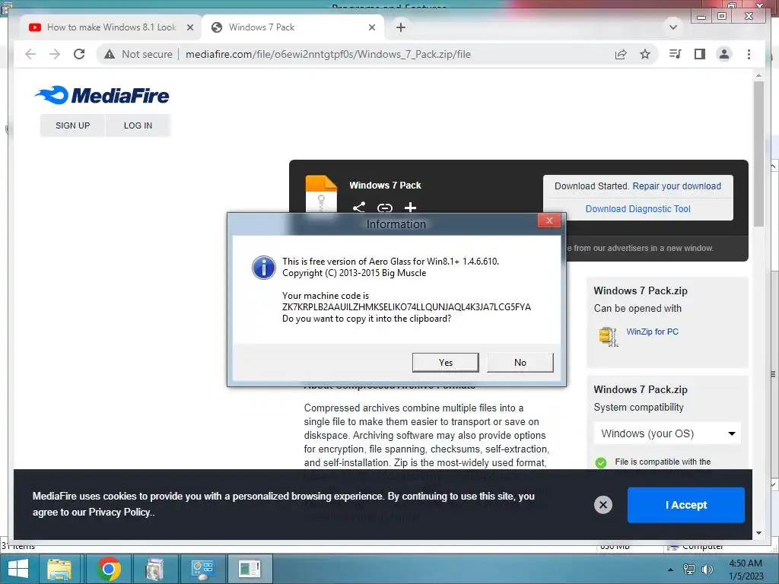The width and height of the screenshot is (779, 584).
Task: Click the MediaFire logo
Action: (x=102, y=95)
